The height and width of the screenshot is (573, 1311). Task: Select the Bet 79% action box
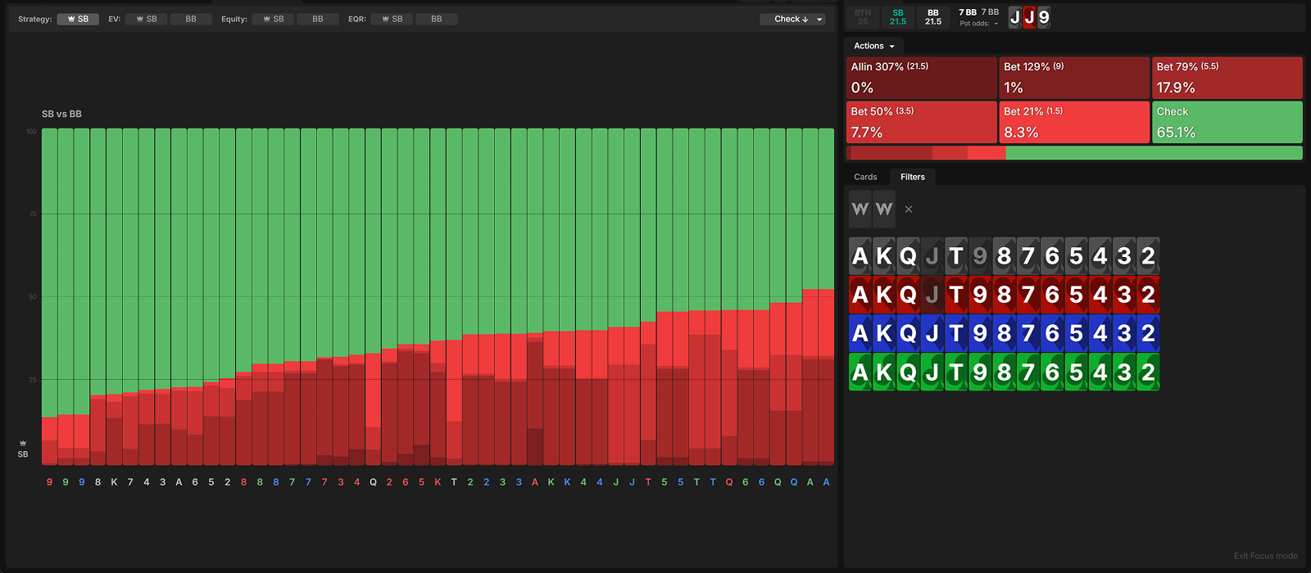1227,78
